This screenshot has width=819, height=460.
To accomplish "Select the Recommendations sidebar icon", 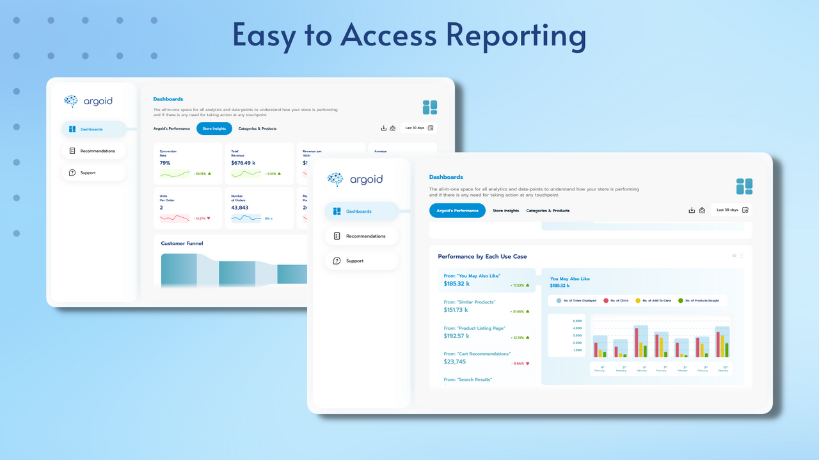I will (x=337, y=236).
